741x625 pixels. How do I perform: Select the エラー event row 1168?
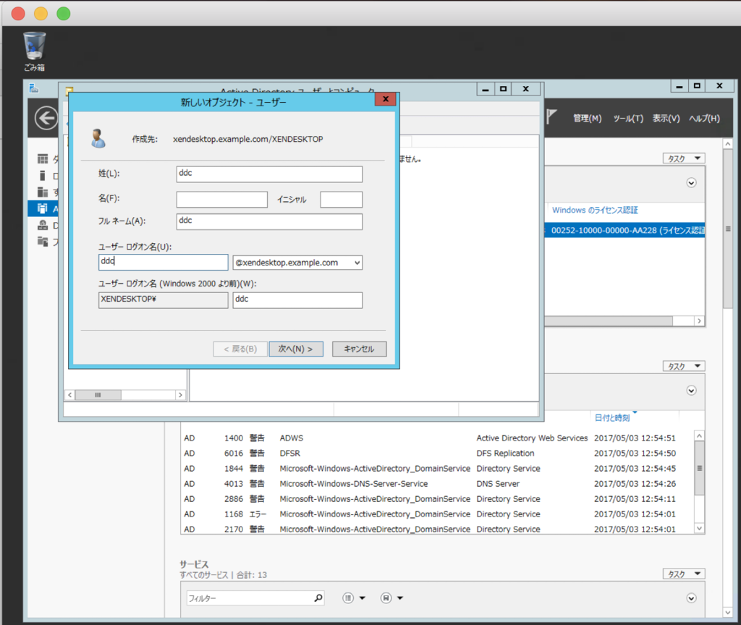tap(436, 514)
